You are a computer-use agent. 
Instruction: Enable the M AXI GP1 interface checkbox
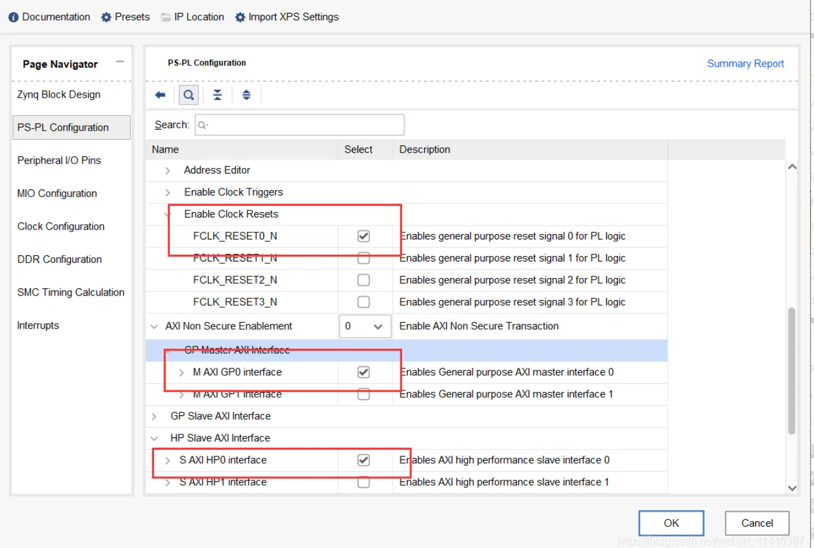pos(364,394)
